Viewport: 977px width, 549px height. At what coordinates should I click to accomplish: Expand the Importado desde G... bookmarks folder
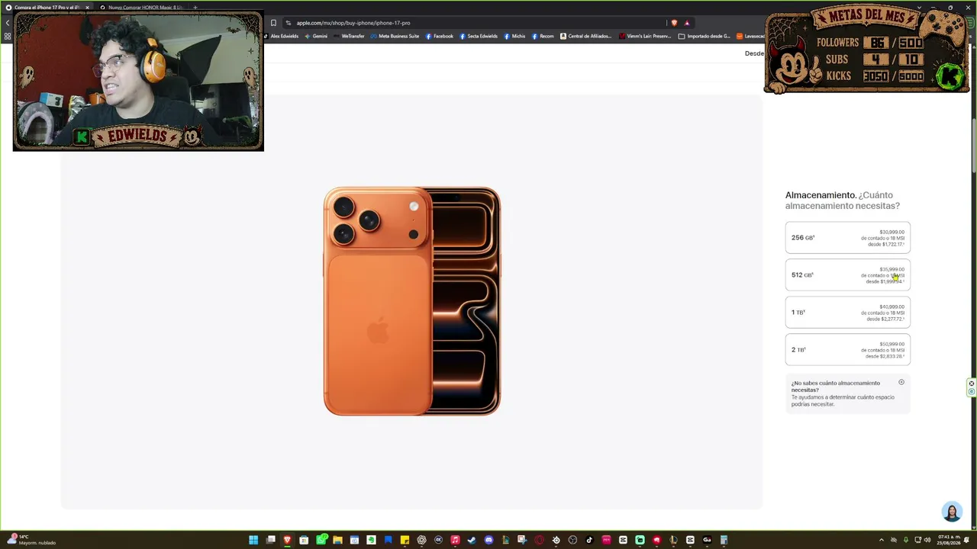click(x=705, y=36)
